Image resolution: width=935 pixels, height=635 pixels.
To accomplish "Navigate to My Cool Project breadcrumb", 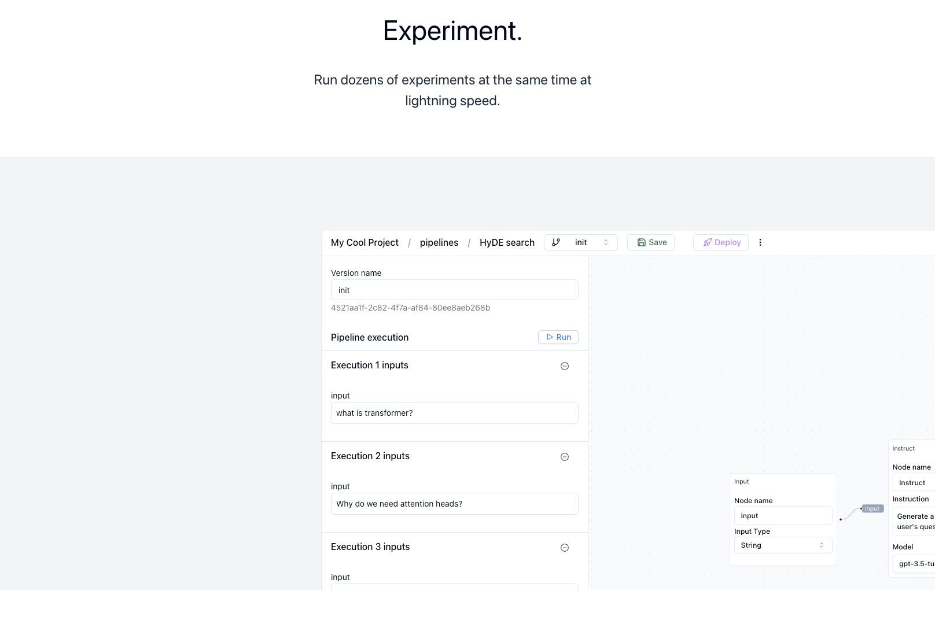I will click(365, 242).
